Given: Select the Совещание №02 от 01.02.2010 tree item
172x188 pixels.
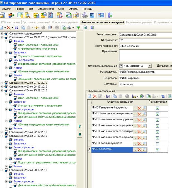Looking at the screenshot, I should (28, 83).
